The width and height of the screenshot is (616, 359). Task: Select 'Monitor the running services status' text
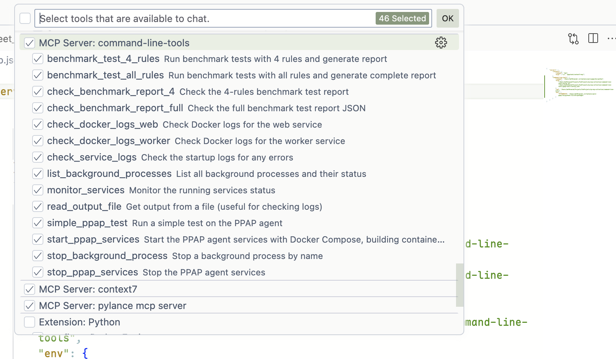tap(202, 190)
